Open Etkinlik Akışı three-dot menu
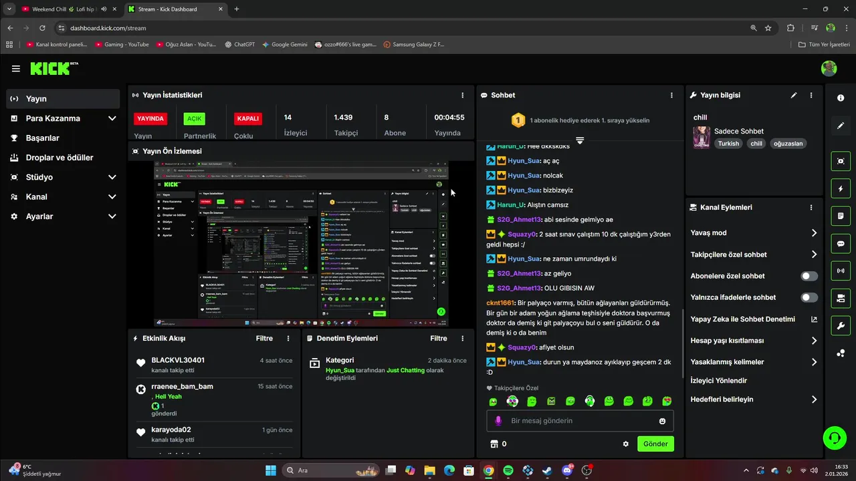The image size is (856, 481). pos(288,339)
